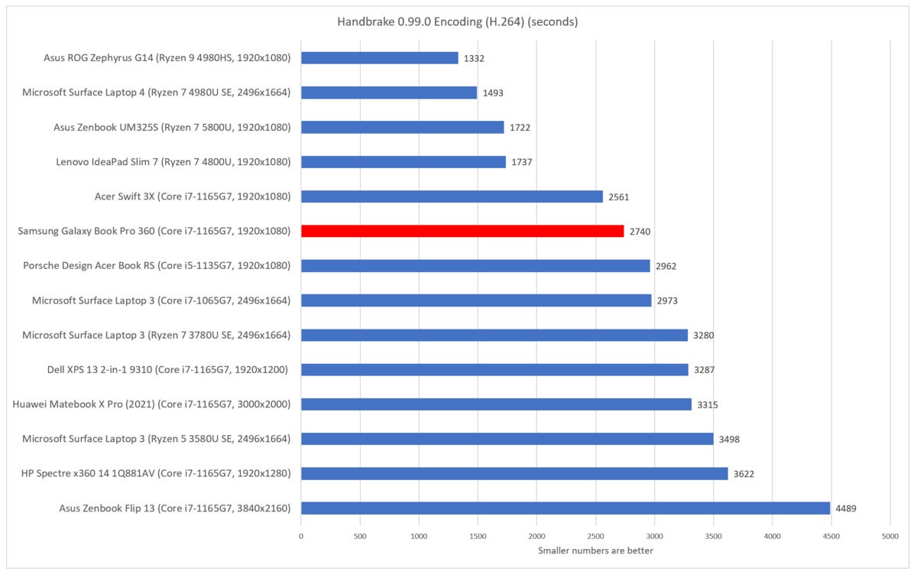Select the Dell XPS 13 2-in-1 9310 label
Image resolution: width=917 pixels, height=578 pixels.
click(169, 370)
